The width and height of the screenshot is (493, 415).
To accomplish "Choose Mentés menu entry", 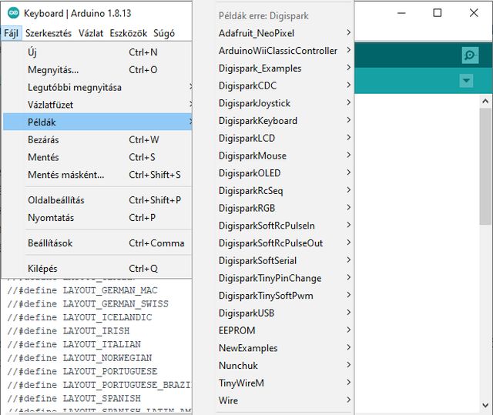I will [98, 157].
